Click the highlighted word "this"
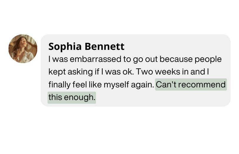This screenshot has width=239, height=154. click(x=55, y=97)
